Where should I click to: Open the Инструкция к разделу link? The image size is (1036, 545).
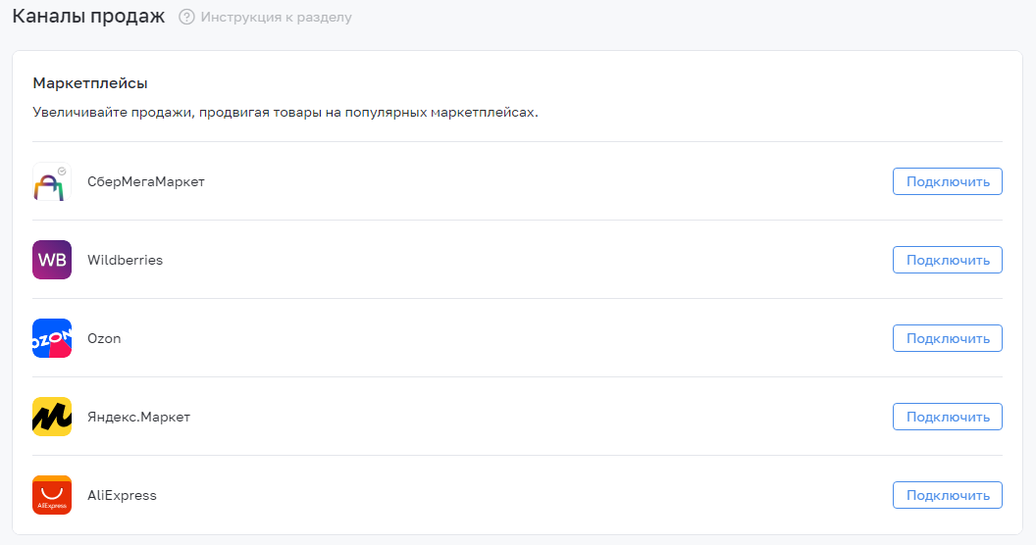[277, 18]
